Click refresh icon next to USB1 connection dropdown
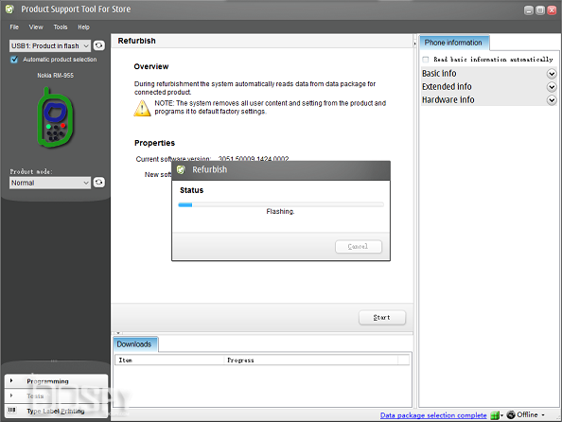562x422 pixels. coord(99,45)
